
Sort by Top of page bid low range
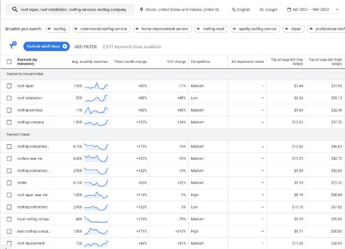click(x=287, y=62)
